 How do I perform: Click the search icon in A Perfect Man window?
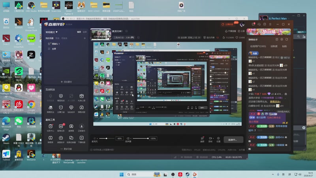[x=299, y=36]
